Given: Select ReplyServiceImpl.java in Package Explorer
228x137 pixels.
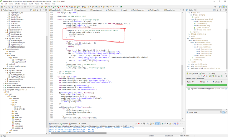Looking at the screenshot, I should 18,47.
